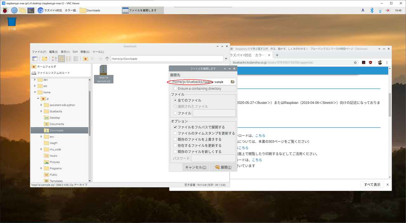Open the Bluetooth tray icon
This screenshot has width=406, height=223.
[372, 10]
